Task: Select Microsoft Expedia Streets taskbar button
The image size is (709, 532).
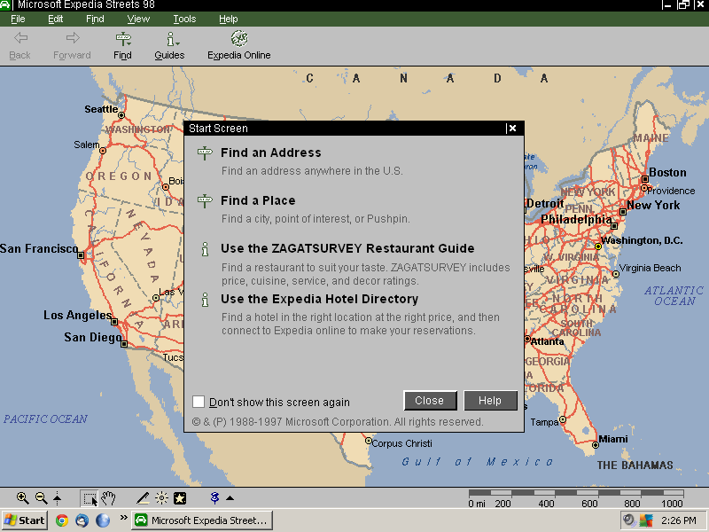Action: tap(202, 520)
